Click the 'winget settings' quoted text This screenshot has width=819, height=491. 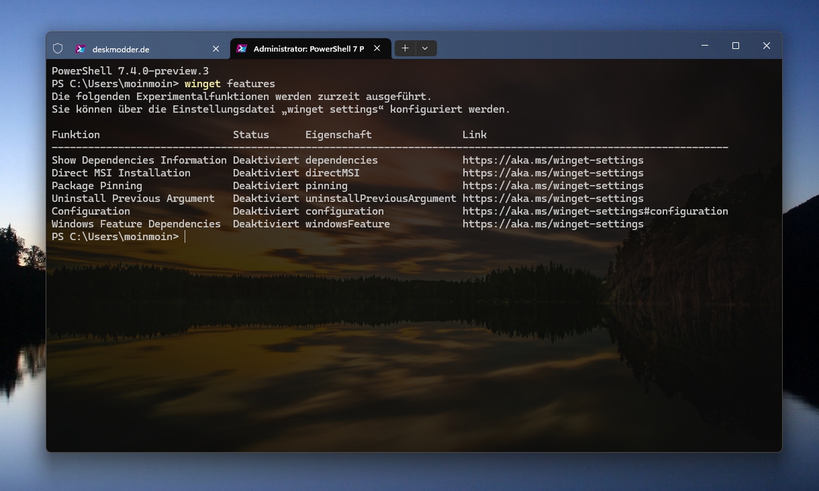(x=333, y=109)
